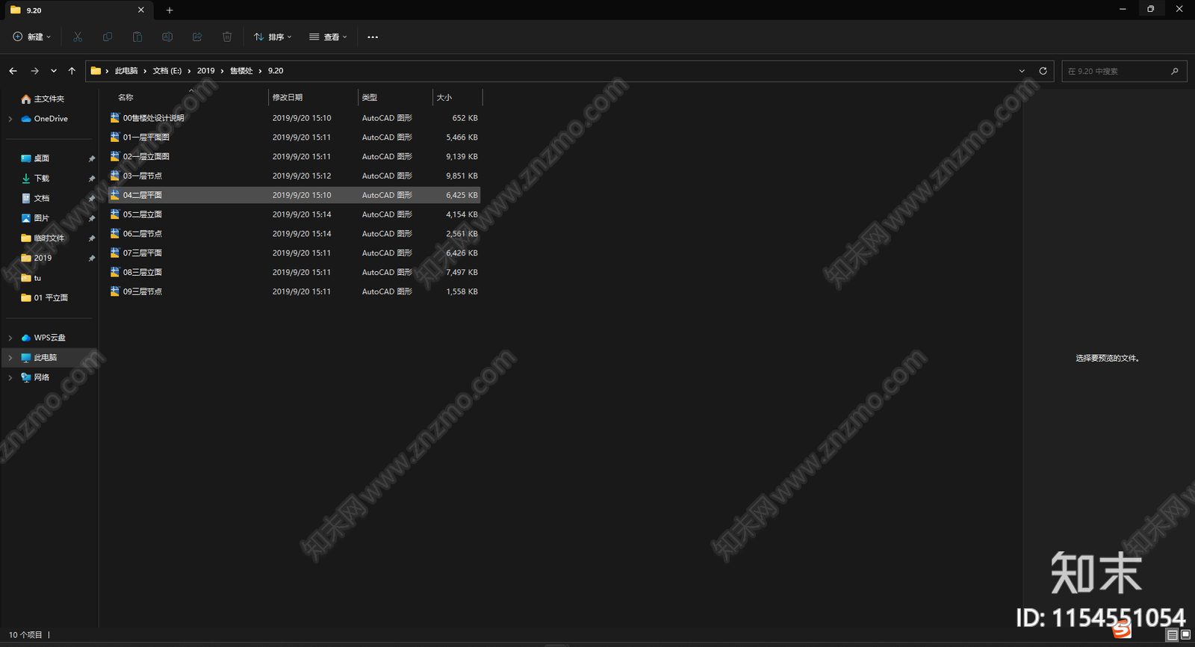Expand address bar history dropdown

click(1022, 71)
